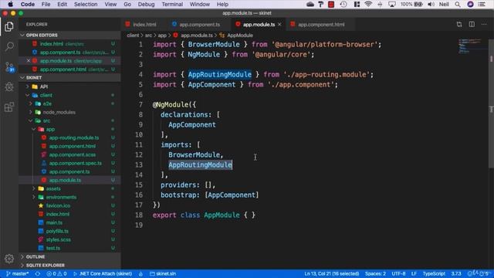494x278 pixels.
Task: Open the Source Control view
Action: [x=9, y=67]
